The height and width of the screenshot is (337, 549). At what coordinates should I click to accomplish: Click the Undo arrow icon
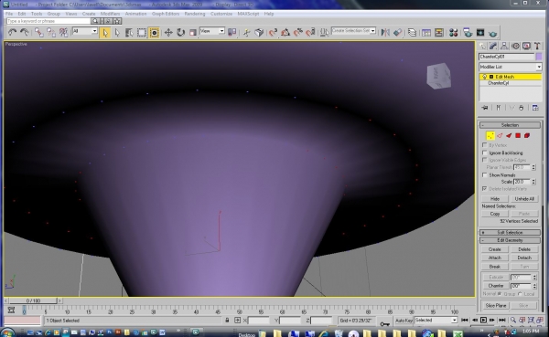[12, 33]
